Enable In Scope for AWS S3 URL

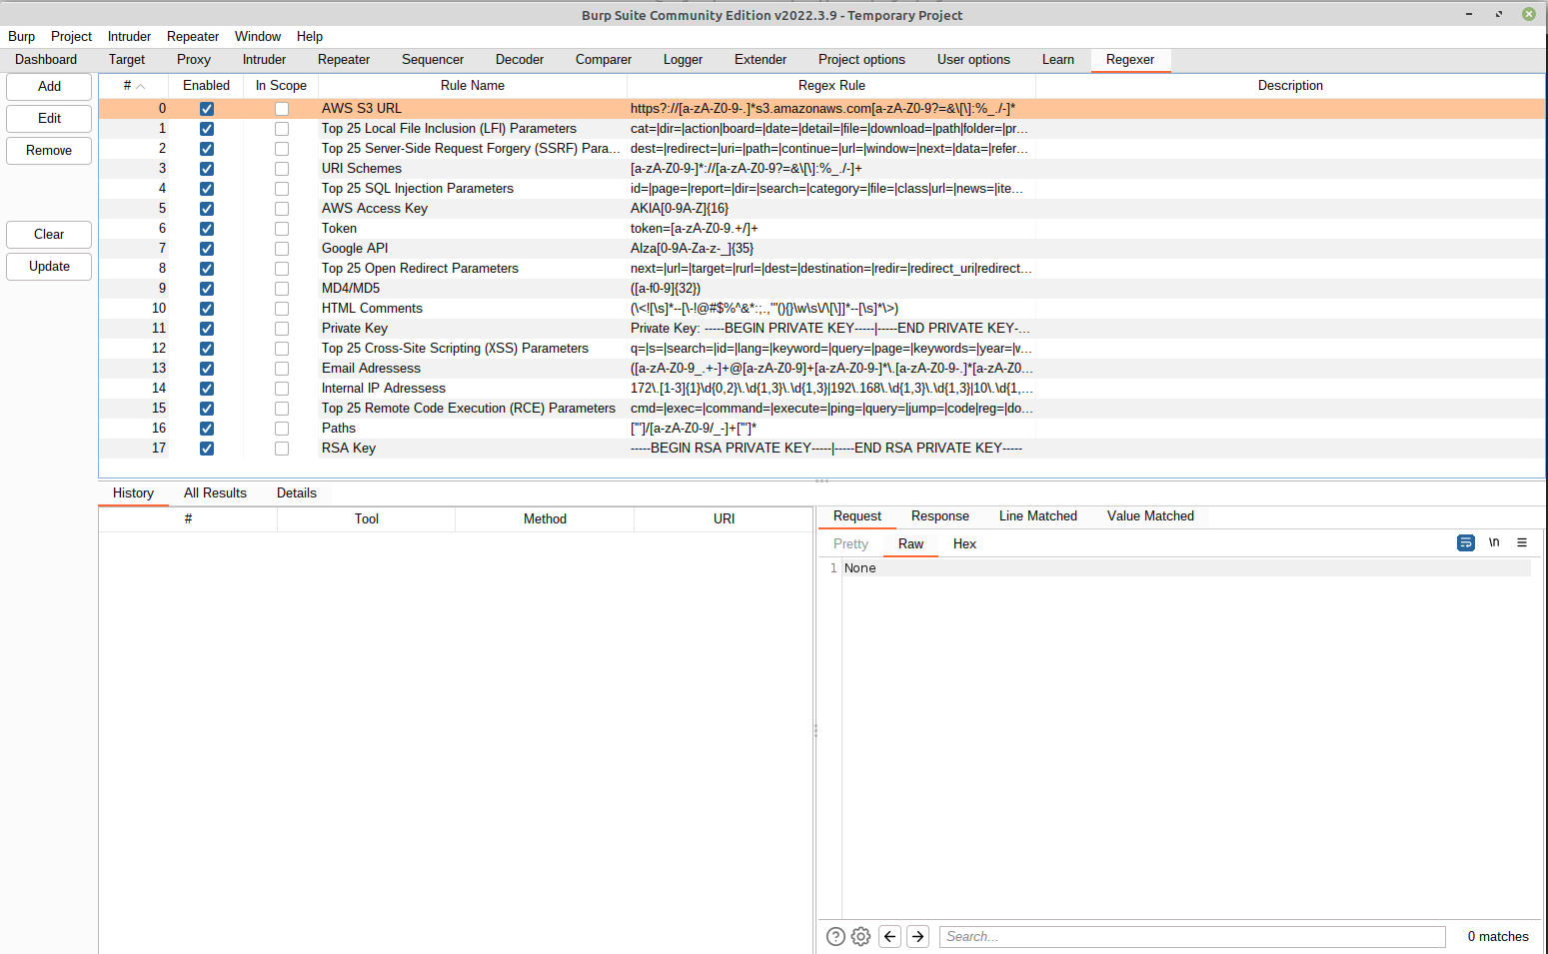click(x=282, y=109)
